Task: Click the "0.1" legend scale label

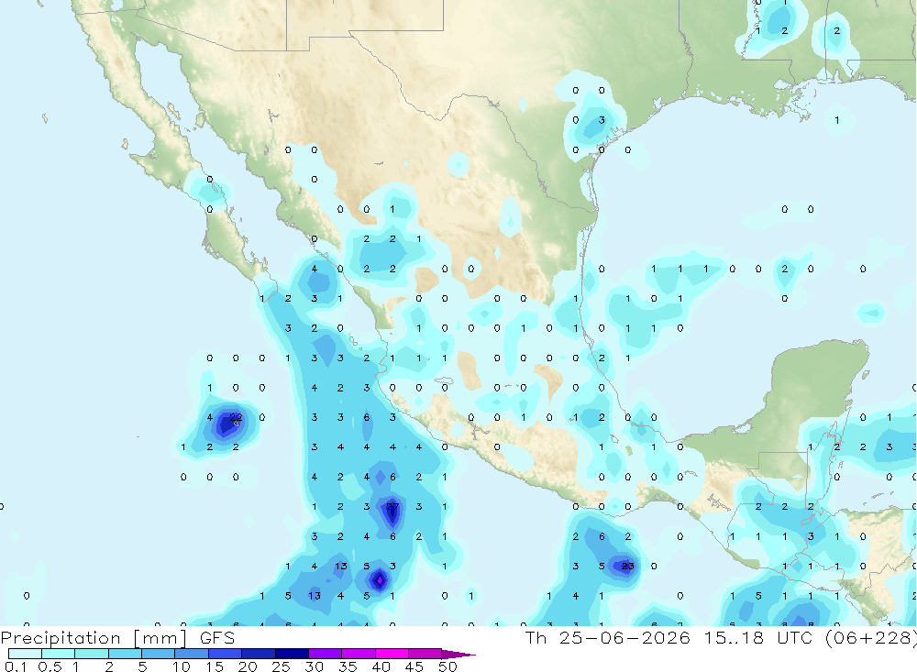Action: coord(16,666)
